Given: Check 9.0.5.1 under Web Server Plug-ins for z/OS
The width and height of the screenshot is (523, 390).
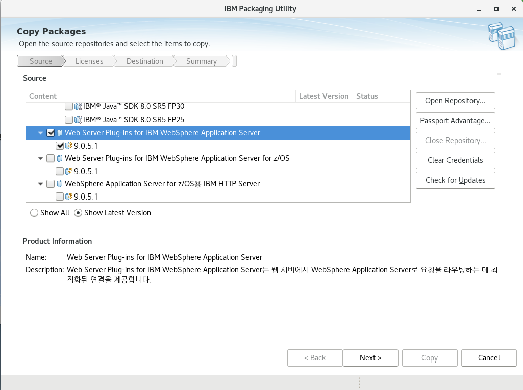Looking at the screenshot, I should click(60, 171).
